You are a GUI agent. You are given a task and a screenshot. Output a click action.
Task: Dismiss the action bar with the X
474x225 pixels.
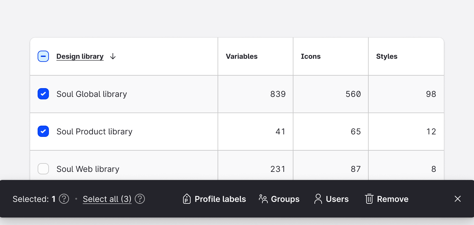457,199
